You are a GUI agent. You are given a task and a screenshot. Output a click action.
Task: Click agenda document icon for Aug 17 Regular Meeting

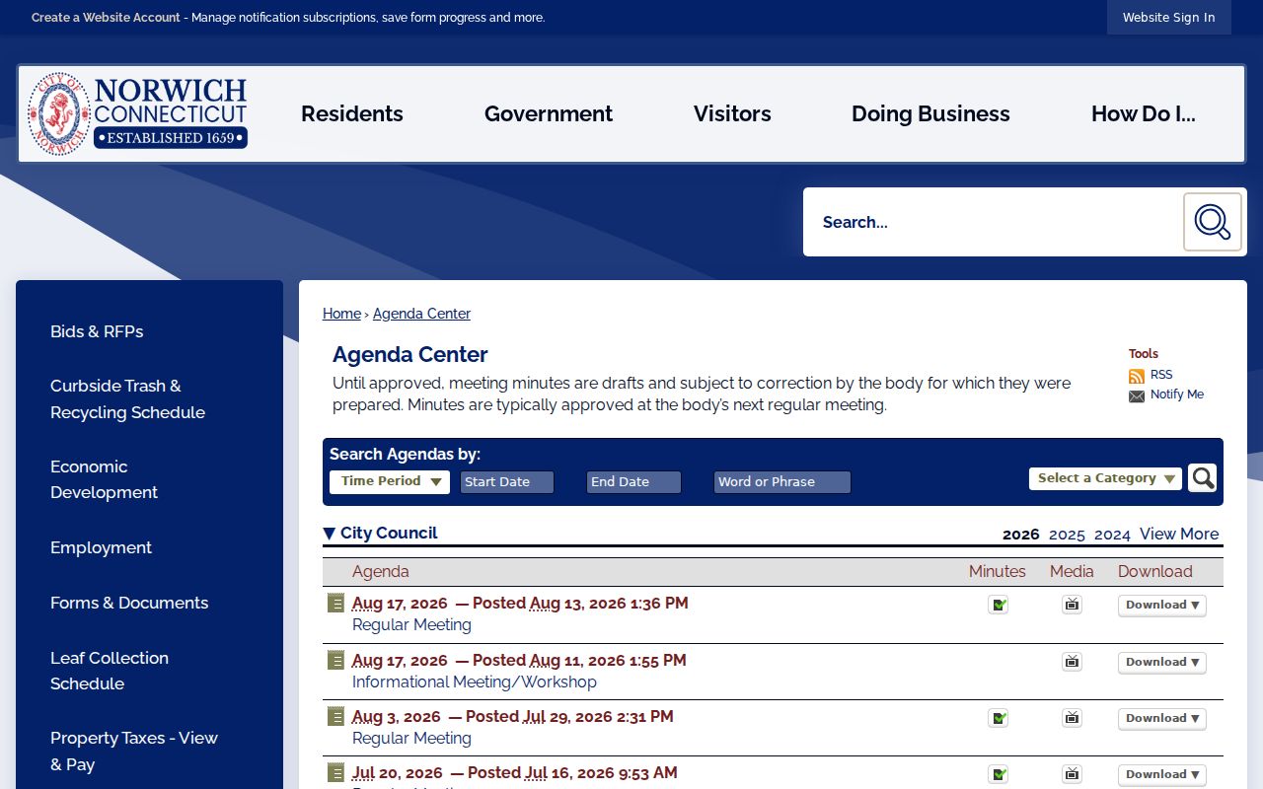pyautogui.click(x=335, y=603)
